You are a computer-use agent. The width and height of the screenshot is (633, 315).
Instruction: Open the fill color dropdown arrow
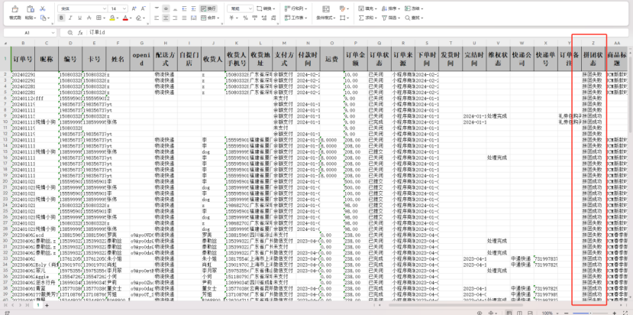(117, 18)
